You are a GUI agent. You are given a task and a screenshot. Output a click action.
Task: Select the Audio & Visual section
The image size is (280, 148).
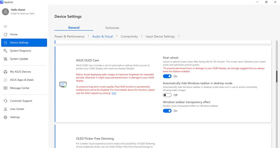(103, 36)
